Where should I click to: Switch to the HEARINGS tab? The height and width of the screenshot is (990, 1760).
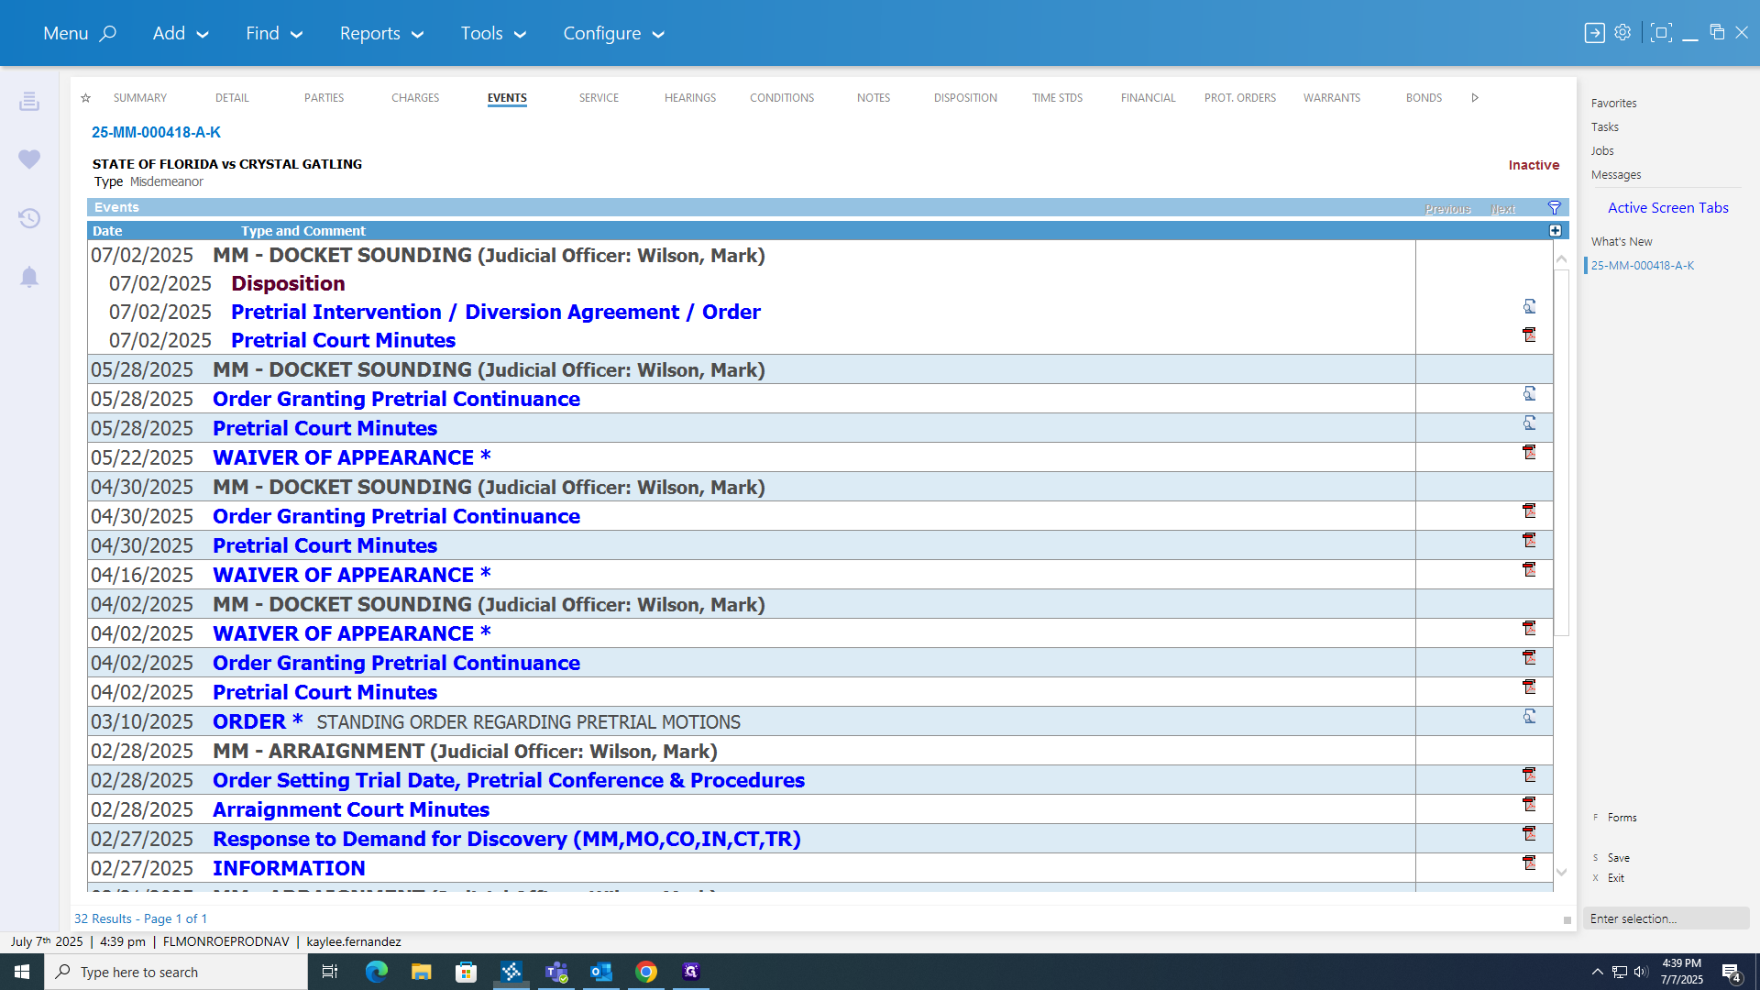(690, 98)
